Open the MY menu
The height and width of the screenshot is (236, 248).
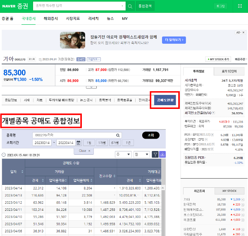point(125,19)
